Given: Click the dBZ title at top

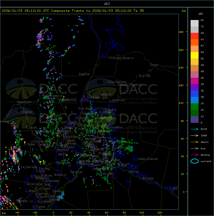Looking at the screenshot, I should (107, 4).
